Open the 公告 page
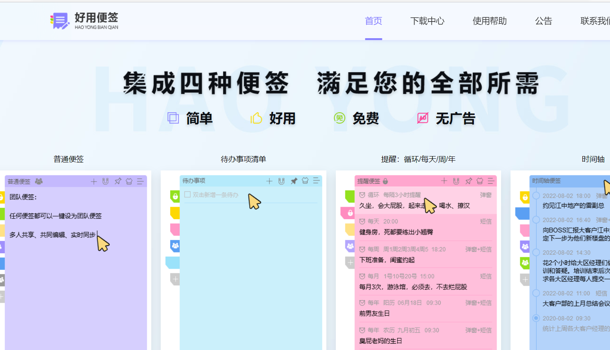The width and height of the screenshot is (610, 350). coord(543,21)
